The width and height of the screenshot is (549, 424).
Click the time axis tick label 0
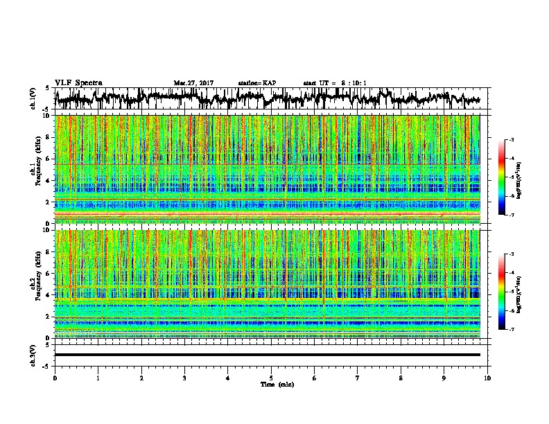click(x=55, y=378)
